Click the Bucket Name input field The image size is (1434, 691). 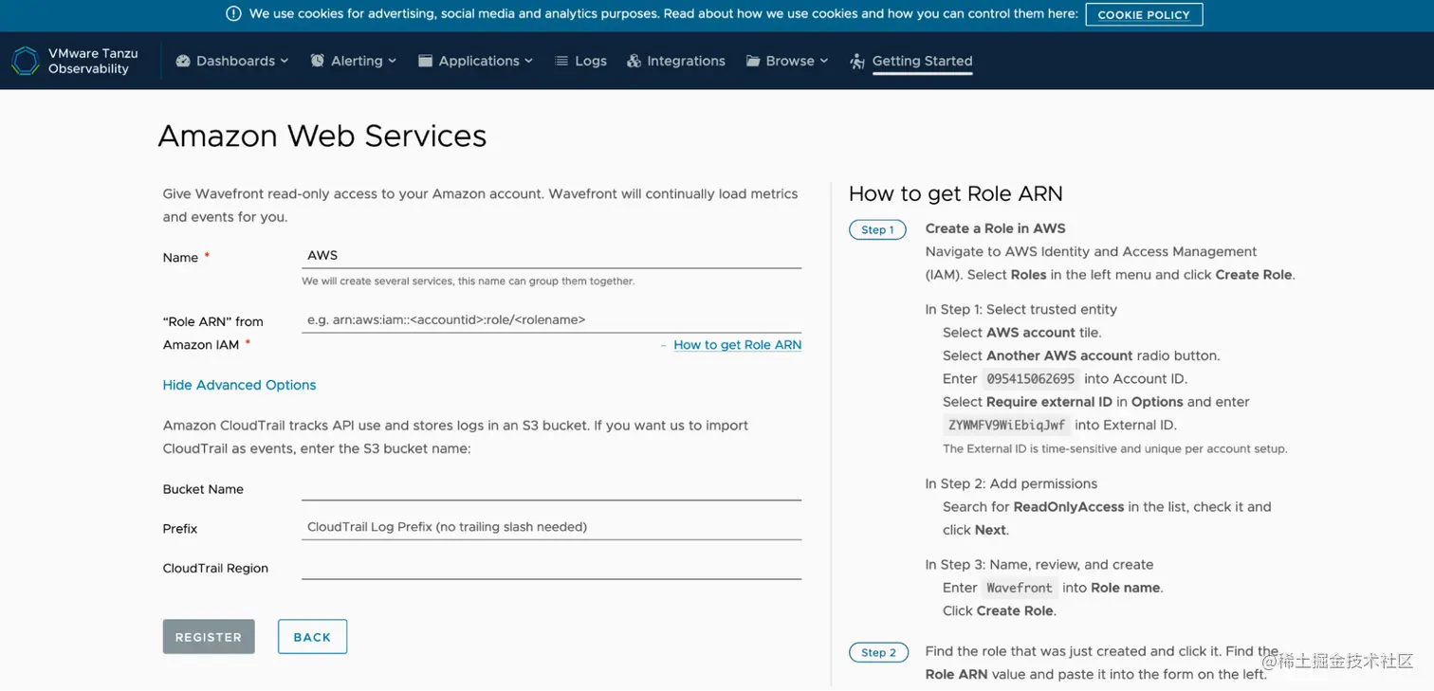pyautogui.click(x=551, y=487)
